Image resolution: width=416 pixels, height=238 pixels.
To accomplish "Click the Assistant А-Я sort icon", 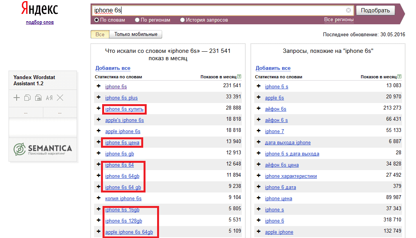I will coord(49,98).
